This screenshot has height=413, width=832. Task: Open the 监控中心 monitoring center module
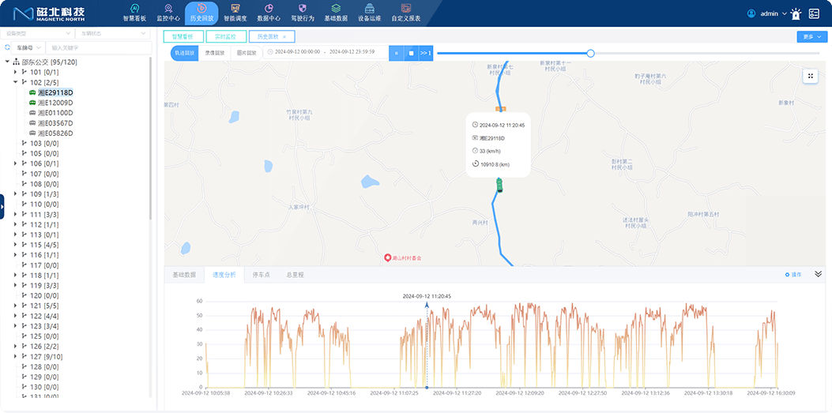[168, 13]
